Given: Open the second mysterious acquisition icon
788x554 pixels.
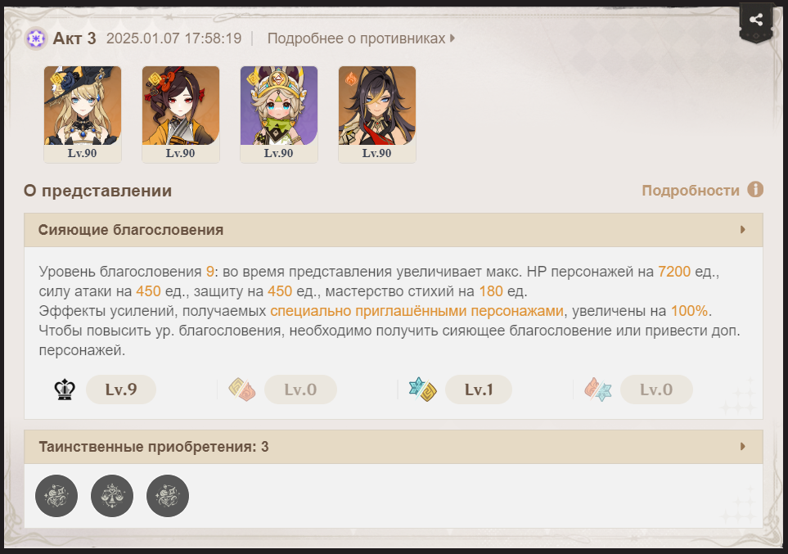Looking at the screenshot, I should click(112, 496).
